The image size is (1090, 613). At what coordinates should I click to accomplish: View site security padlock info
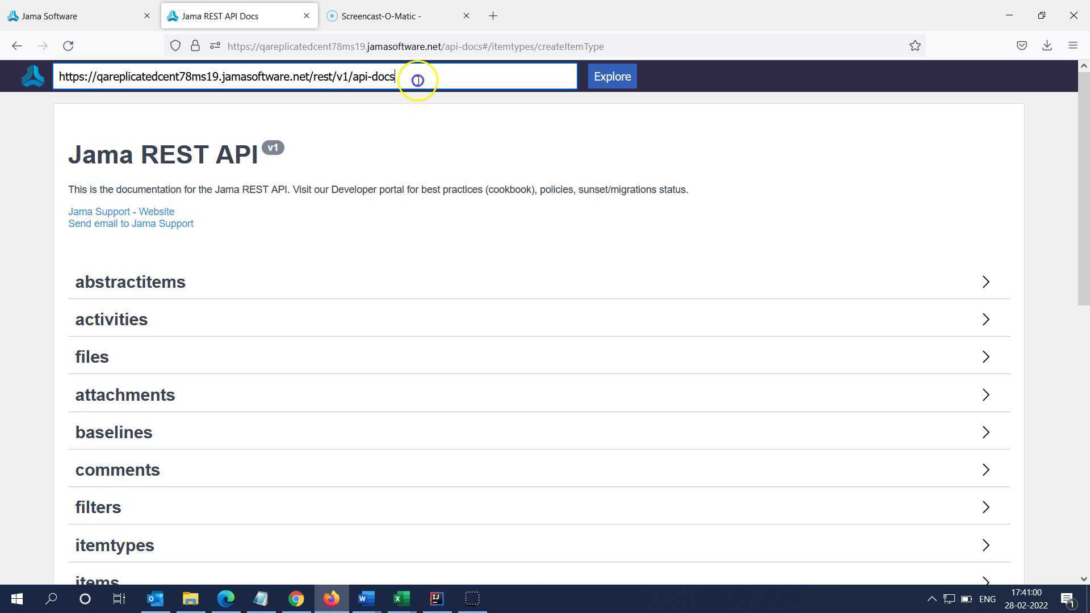pos(195,46)
